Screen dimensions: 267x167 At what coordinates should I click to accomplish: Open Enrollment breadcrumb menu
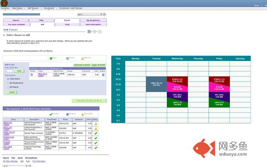tap(49, 8)
